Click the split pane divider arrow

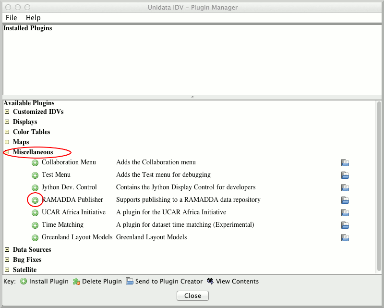pyautogui.click(x=192, y=97)
